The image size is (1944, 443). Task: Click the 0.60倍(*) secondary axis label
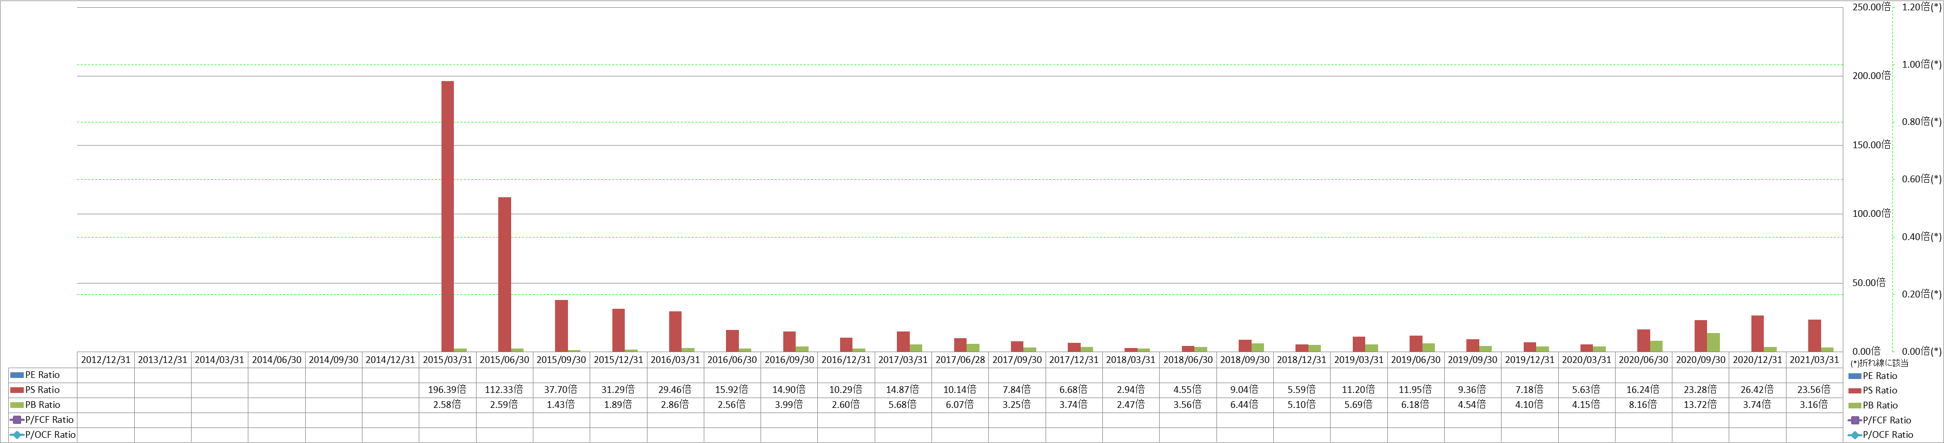click(x=1921, y=180)
